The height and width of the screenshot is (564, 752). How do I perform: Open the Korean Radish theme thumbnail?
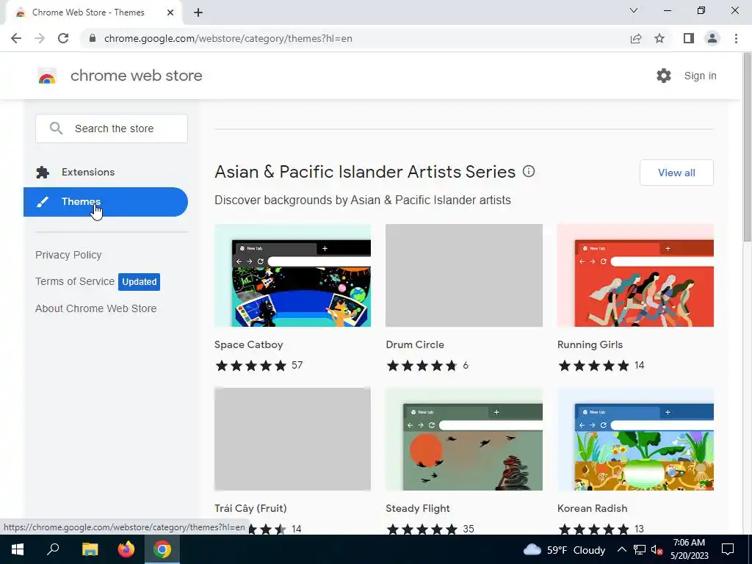[635, 439]
